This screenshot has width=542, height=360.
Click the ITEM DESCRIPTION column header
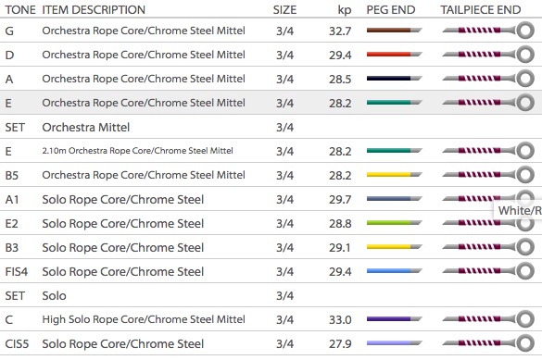(94, 9)
